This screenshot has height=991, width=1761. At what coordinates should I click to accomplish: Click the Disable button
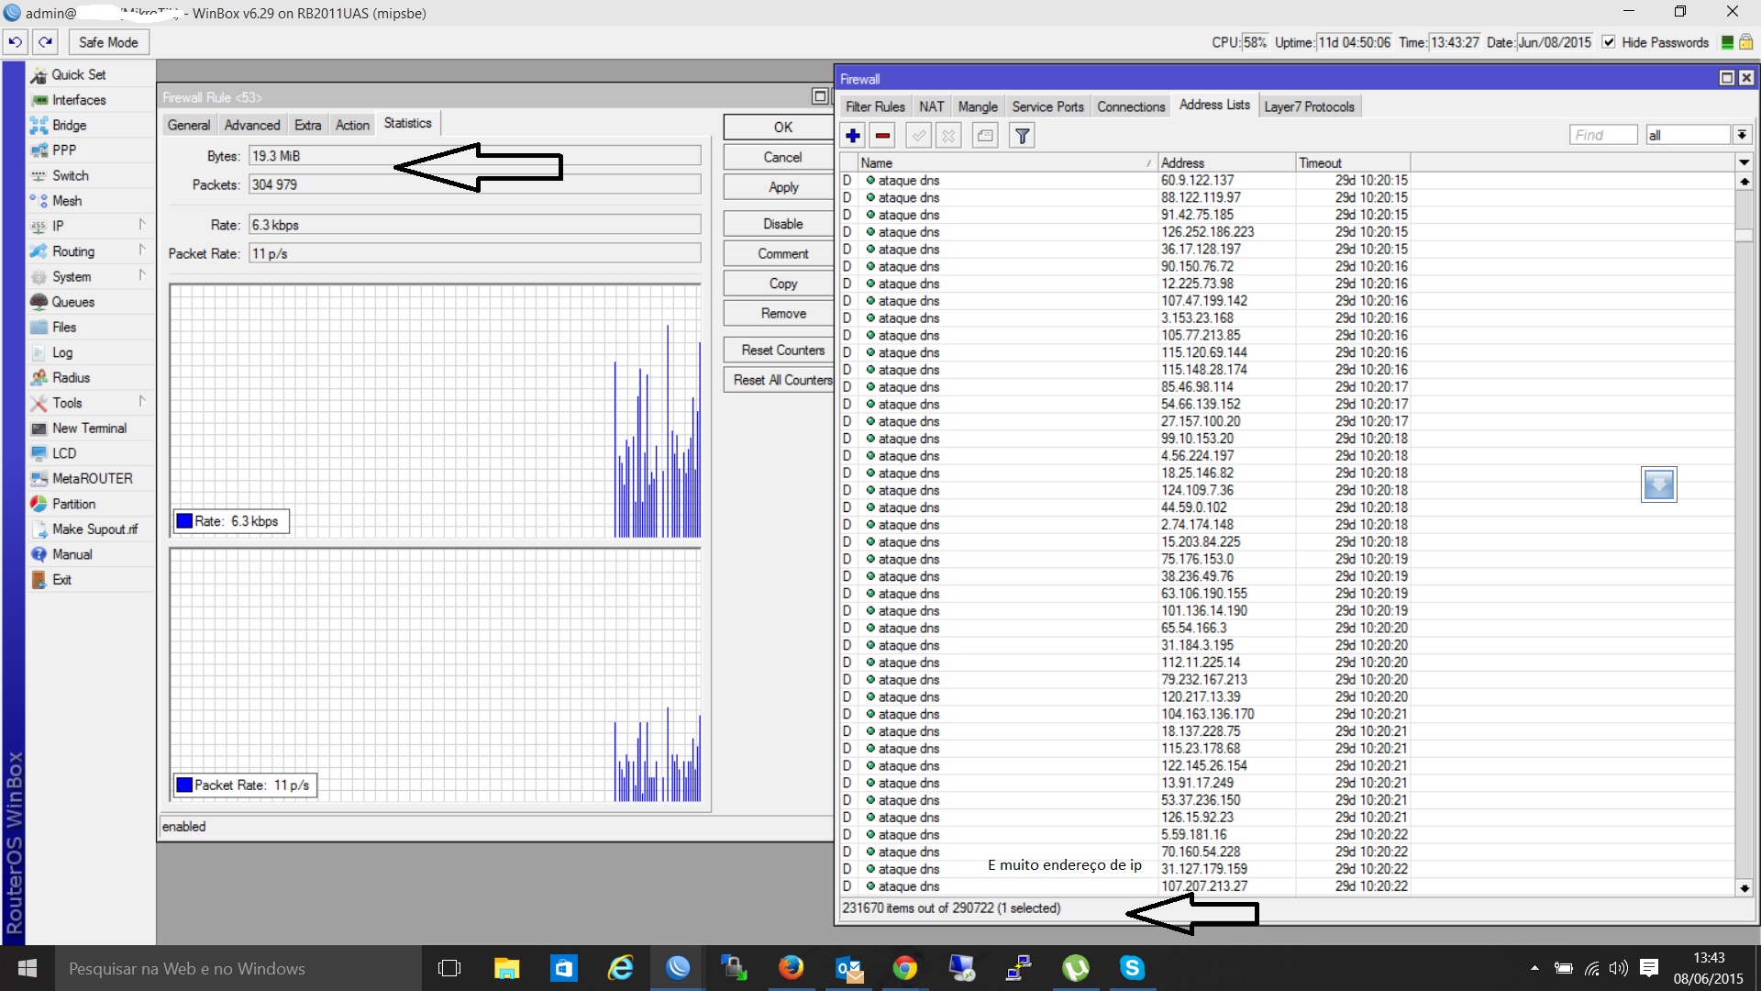tap(782, 224)
